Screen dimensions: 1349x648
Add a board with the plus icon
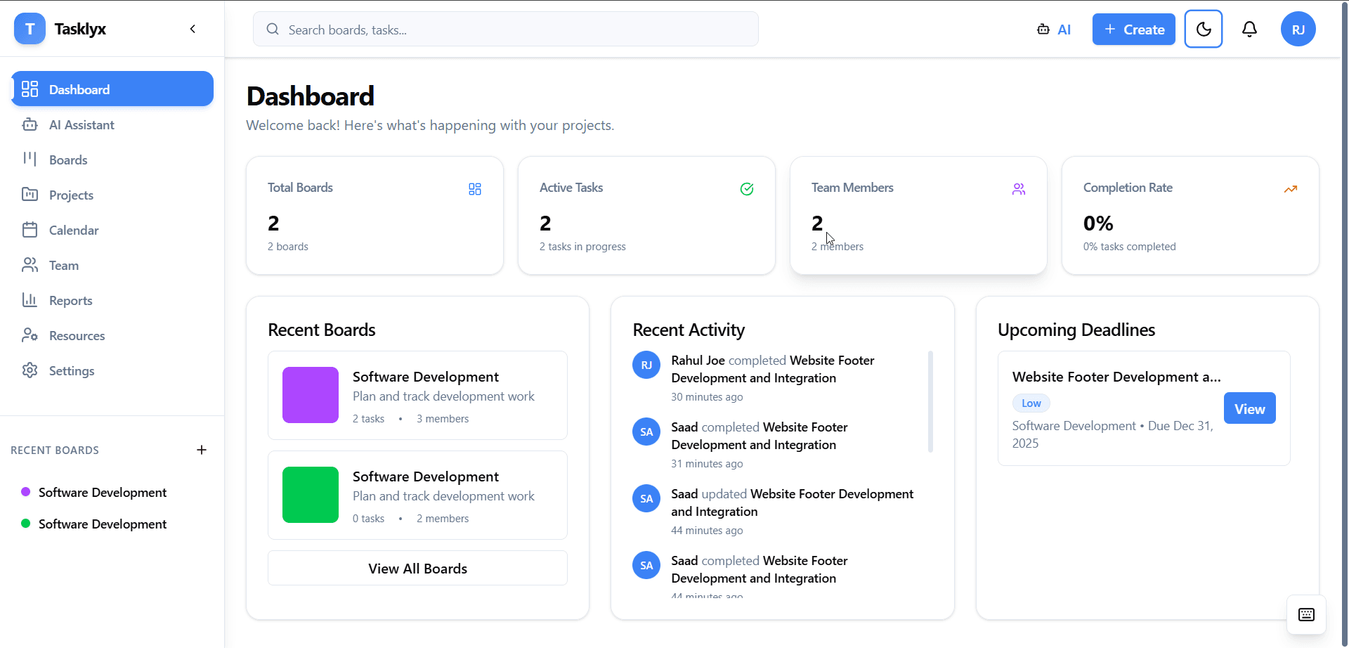pos(202,450)
